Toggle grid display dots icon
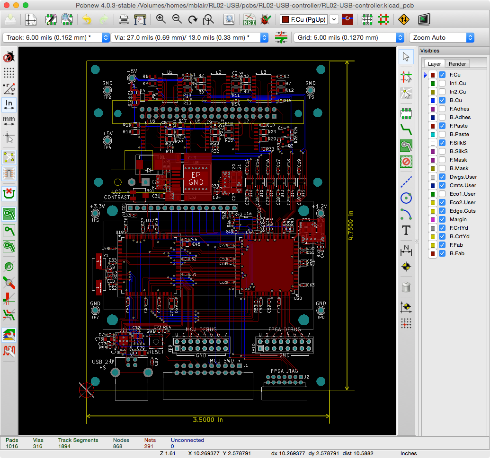Viewport: 490px width, 458px height. tap(9, 73)
